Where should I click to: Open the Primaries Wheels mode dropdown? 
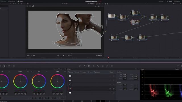(58, 69)
